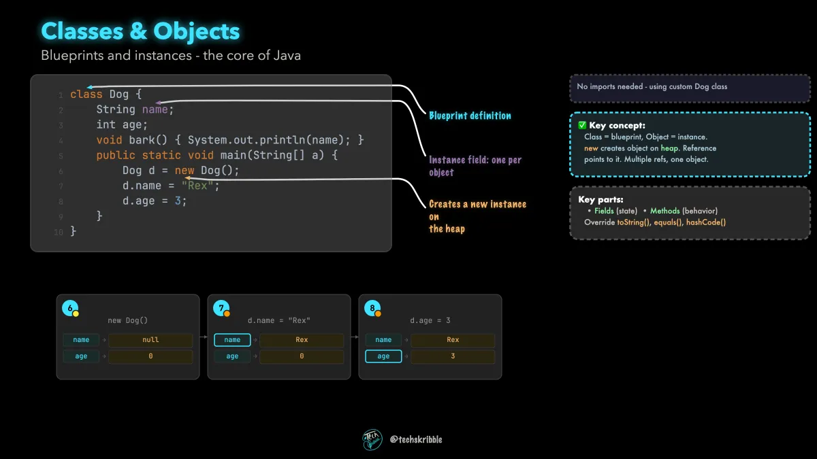Viewport: 817px width, 459px height.
Task: Click the "Key parts:" heading
Action: click(x=601, y=200)
